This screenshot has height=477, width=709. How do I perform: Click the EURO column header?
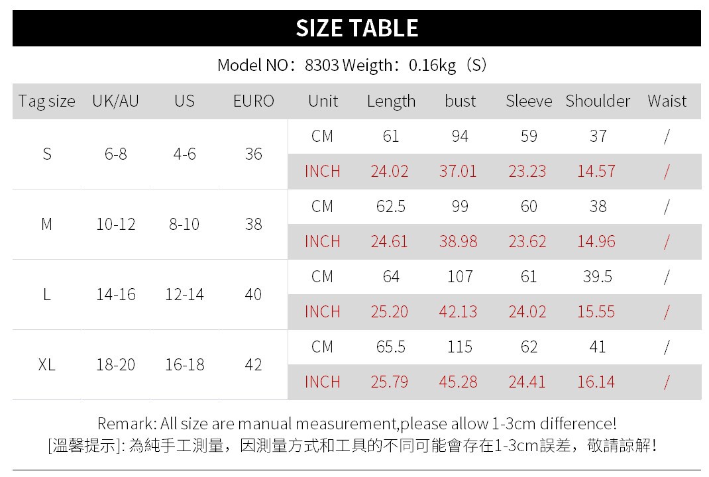254,101
